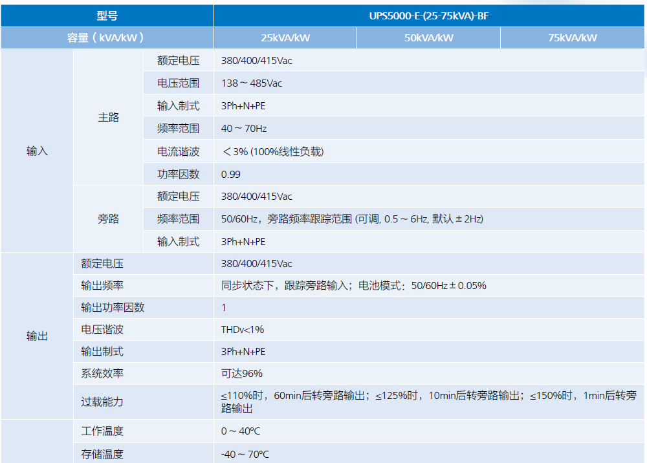Click the 旁路 subgroup cell
Screen dimensions: 647x463
click(109, 219)
